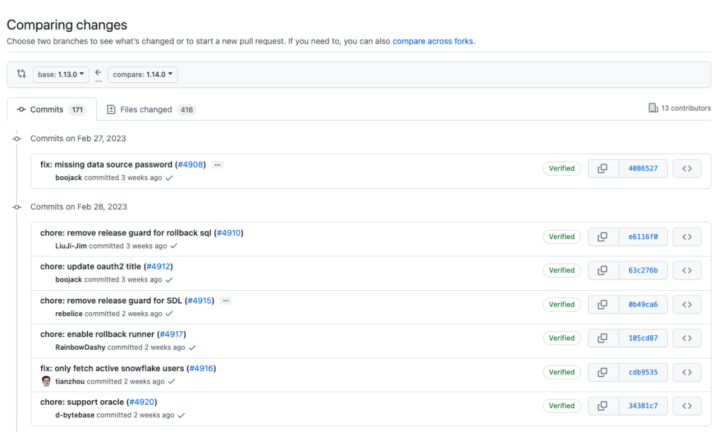Image resolution: width=716 pixels, height=432 pixels.
Task: Browse repository at commit 4086527
Action: click(687, 168)
